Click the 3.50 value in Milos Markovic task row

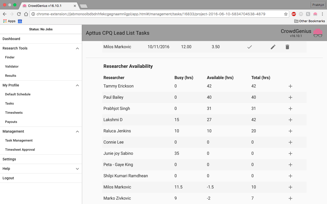tap(216, 47)
